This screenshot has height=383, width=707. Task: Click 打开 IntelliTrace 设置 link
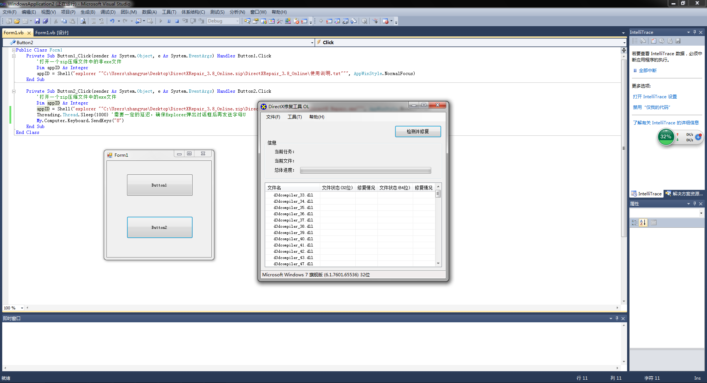[655, 97]
